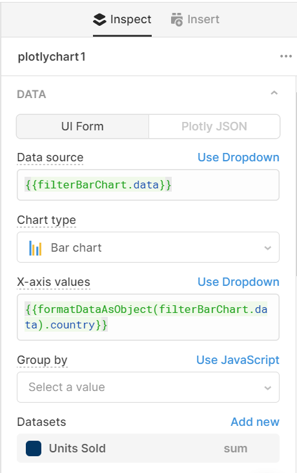The image size is (297, 473).
Task: Open the Chart type dropdown
Action: [x=148, y=247]
